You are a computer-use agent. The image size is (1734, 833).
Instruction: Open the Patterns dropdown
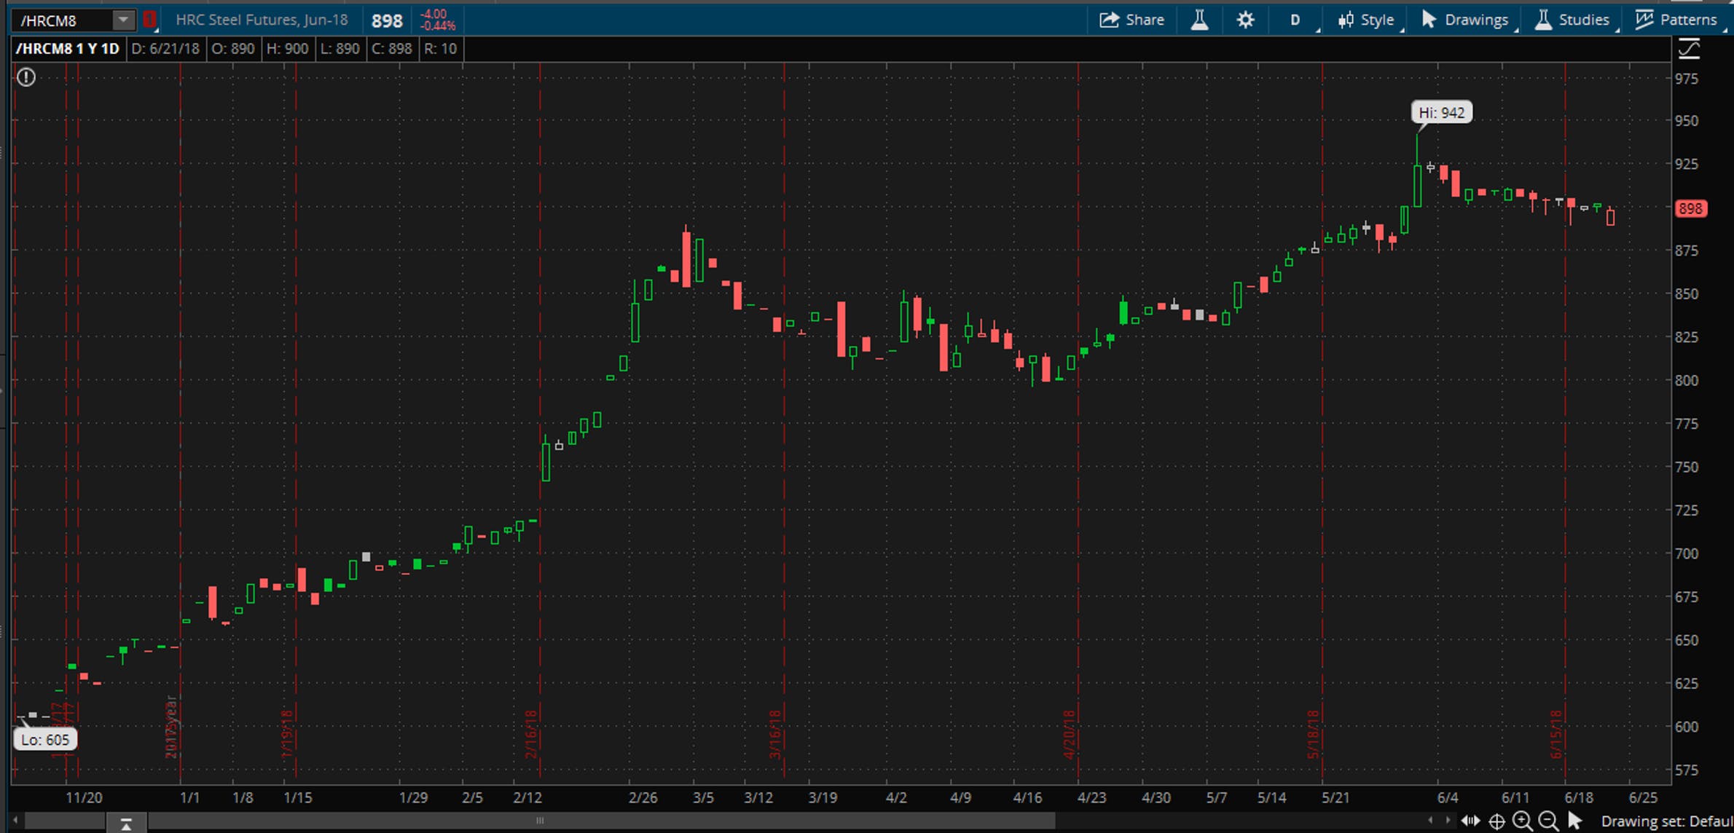tap(1676, 20)
